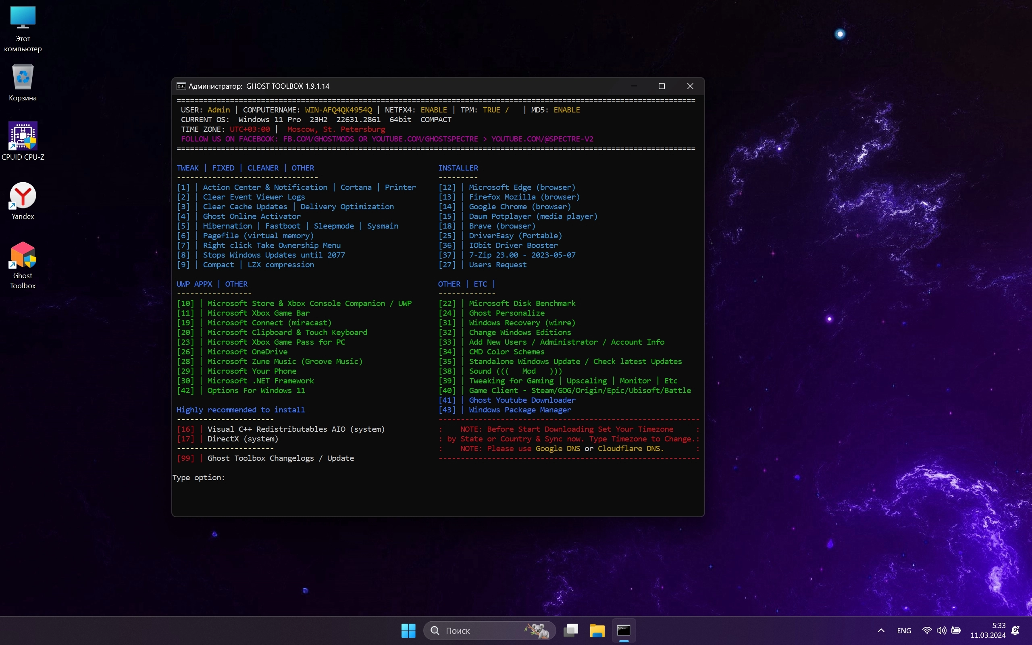This screenshot has height=645, width=1032.
Task: Click the GHOST TOOLBOX 1.9.1.14 title bar
Action: point(427,86)
